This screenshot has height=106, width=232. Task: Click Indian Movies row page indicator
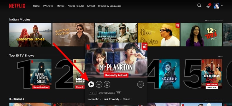pos(214,20)
